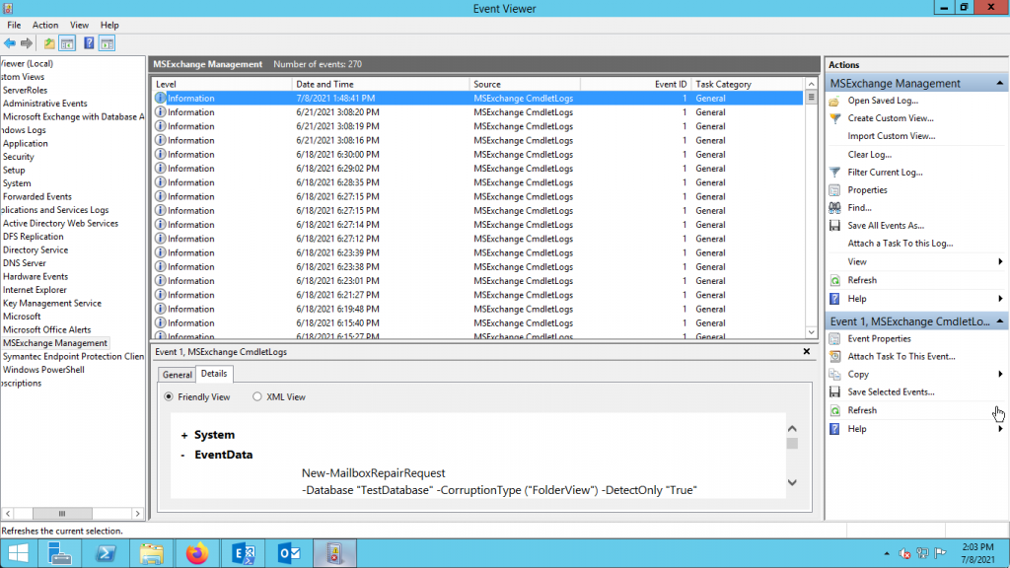Select the Security log in tree

[x=18, y=157]
